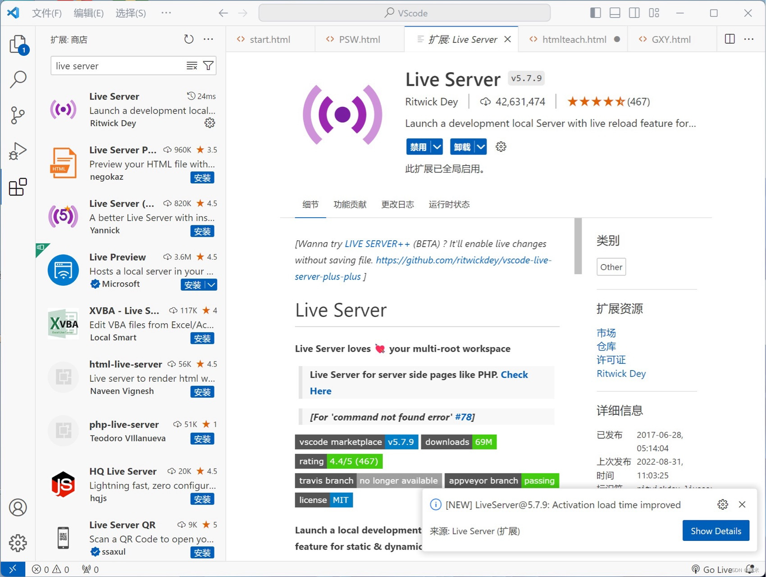The image size is (766, 577).
Task: Open the 文件(F) menu
Action: [47, 13]
